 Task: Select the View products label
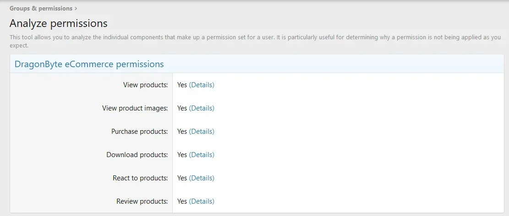(145, 85)
